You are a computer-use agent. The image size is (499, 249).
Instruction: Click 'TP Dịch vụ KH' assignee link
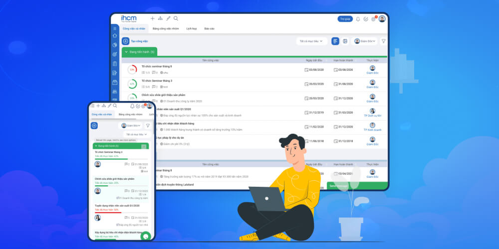pyautogui.click(x=372, y=116)
